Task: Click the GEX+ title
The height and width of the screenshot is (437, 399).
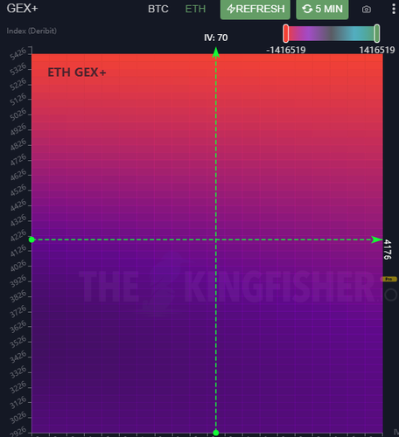Action: pos(22,8)
